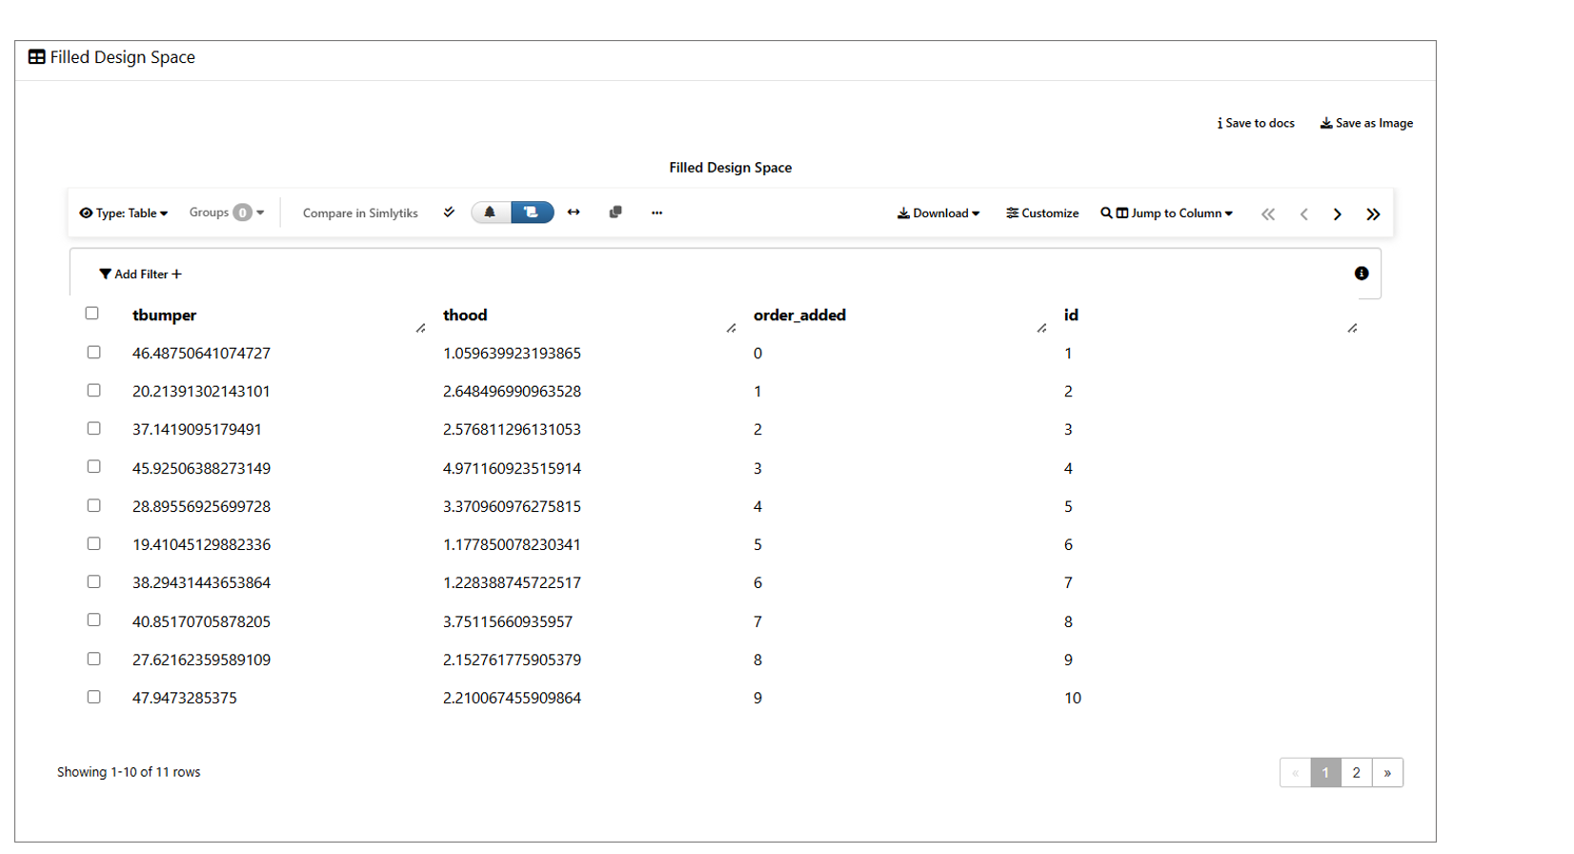Click the info icon in filter bar
The width and height of the screenshot is (1574, 854).
[1361, 274]
